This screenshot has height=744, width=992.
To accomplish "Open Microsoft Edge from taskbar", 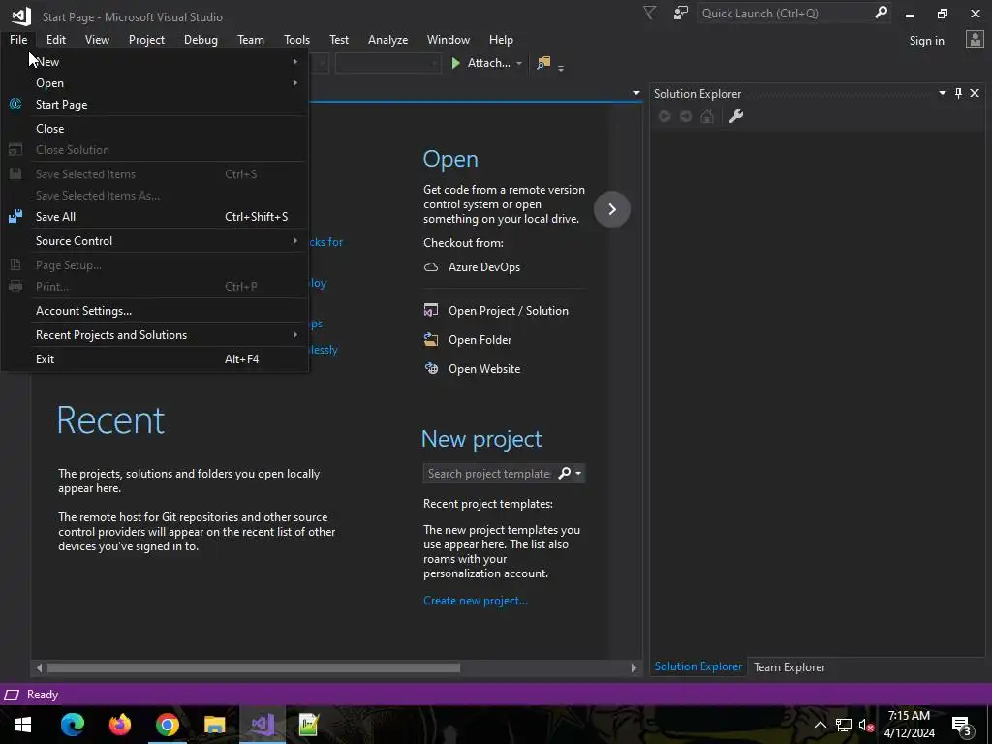I will (72, 725).
